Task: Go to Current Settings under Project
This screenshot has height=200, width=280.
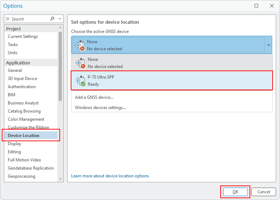Action: 23,36
